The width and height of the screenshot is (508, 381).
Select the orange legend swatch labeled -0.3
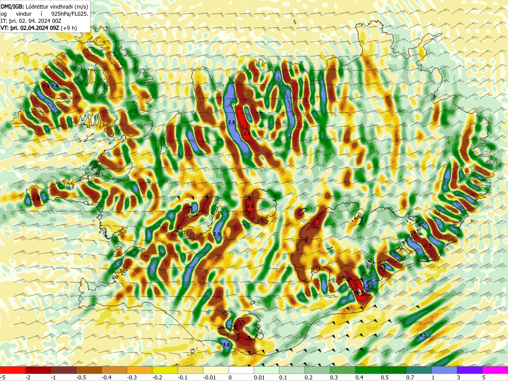click(140, 370)
